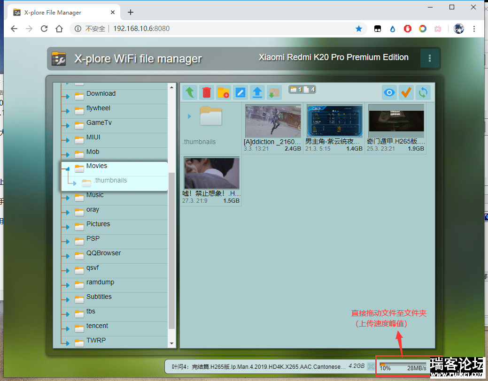Select the 奇门遁甲.H265版 video thumbnail
The image size is (488, 381).
tap(396, 121)
